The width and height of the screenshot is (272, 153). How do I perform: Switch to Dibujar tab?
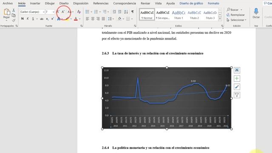(x=50, y=3)
